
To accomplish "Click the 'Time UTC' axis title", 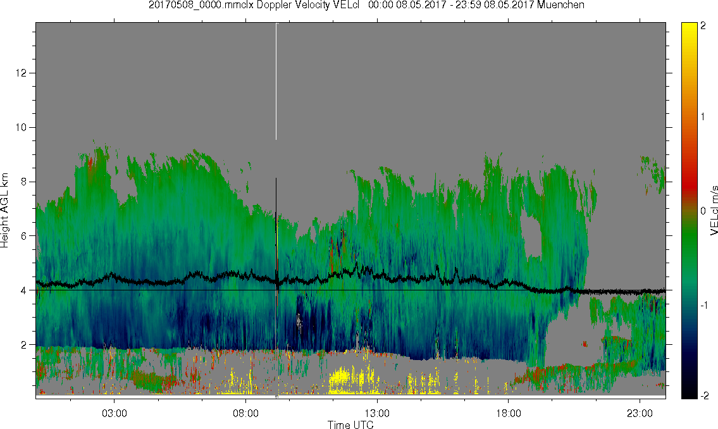I will tap(350, 425).
